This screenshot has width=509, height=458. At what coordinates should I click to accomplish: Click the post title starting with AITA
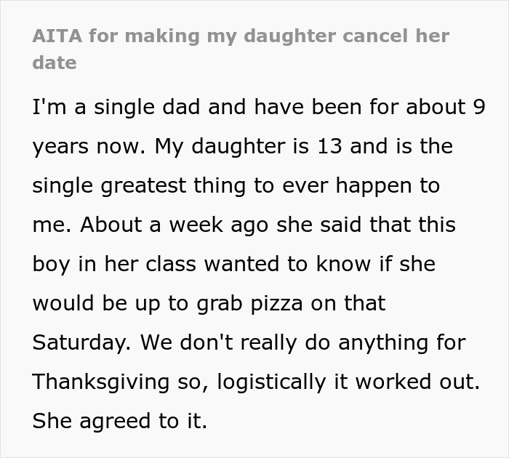241,36
